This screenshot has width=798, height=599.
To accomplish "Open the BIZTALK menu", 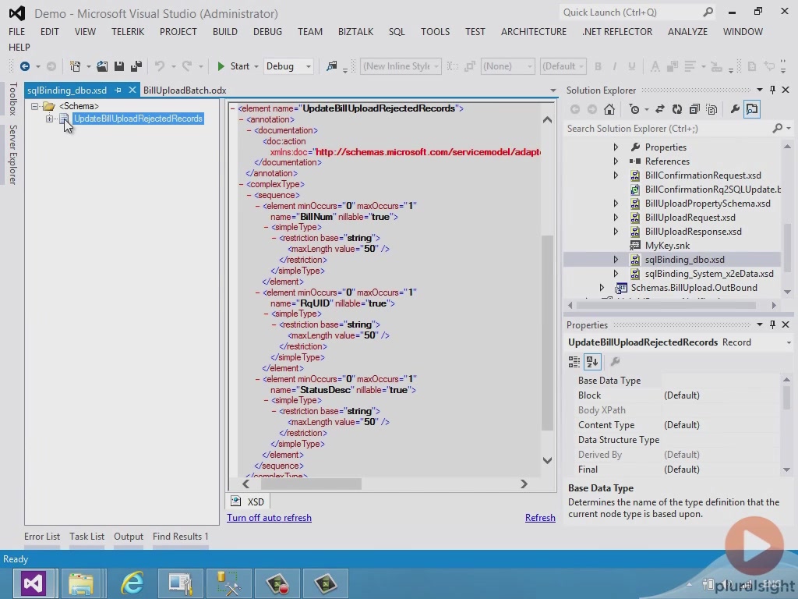I will point(355,31).
